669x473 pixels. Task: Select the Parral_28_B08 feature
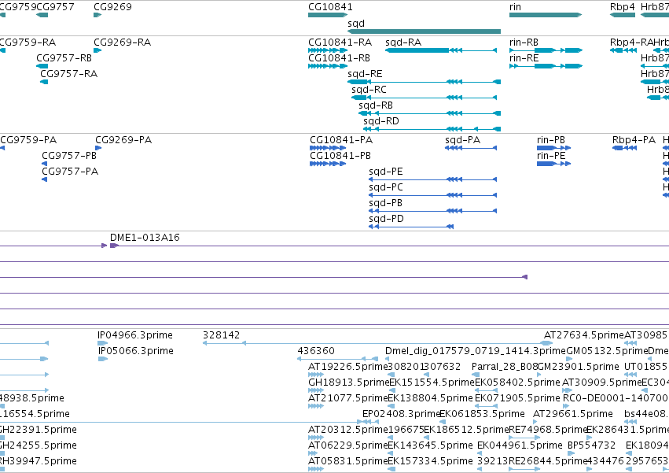pyautogui.click(x=505, y=367)
